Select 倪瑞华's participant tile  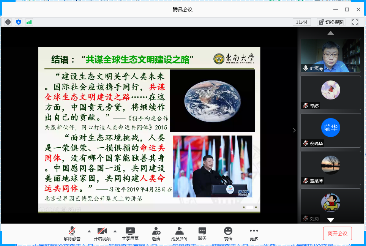[331, 130]
